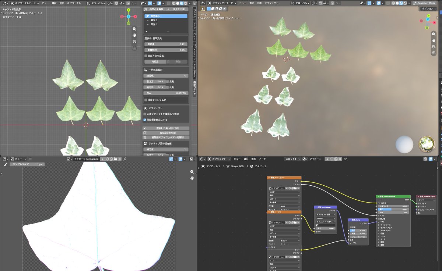Click 基準点を編集 button
442x271 pixels.
coord(154,9)
